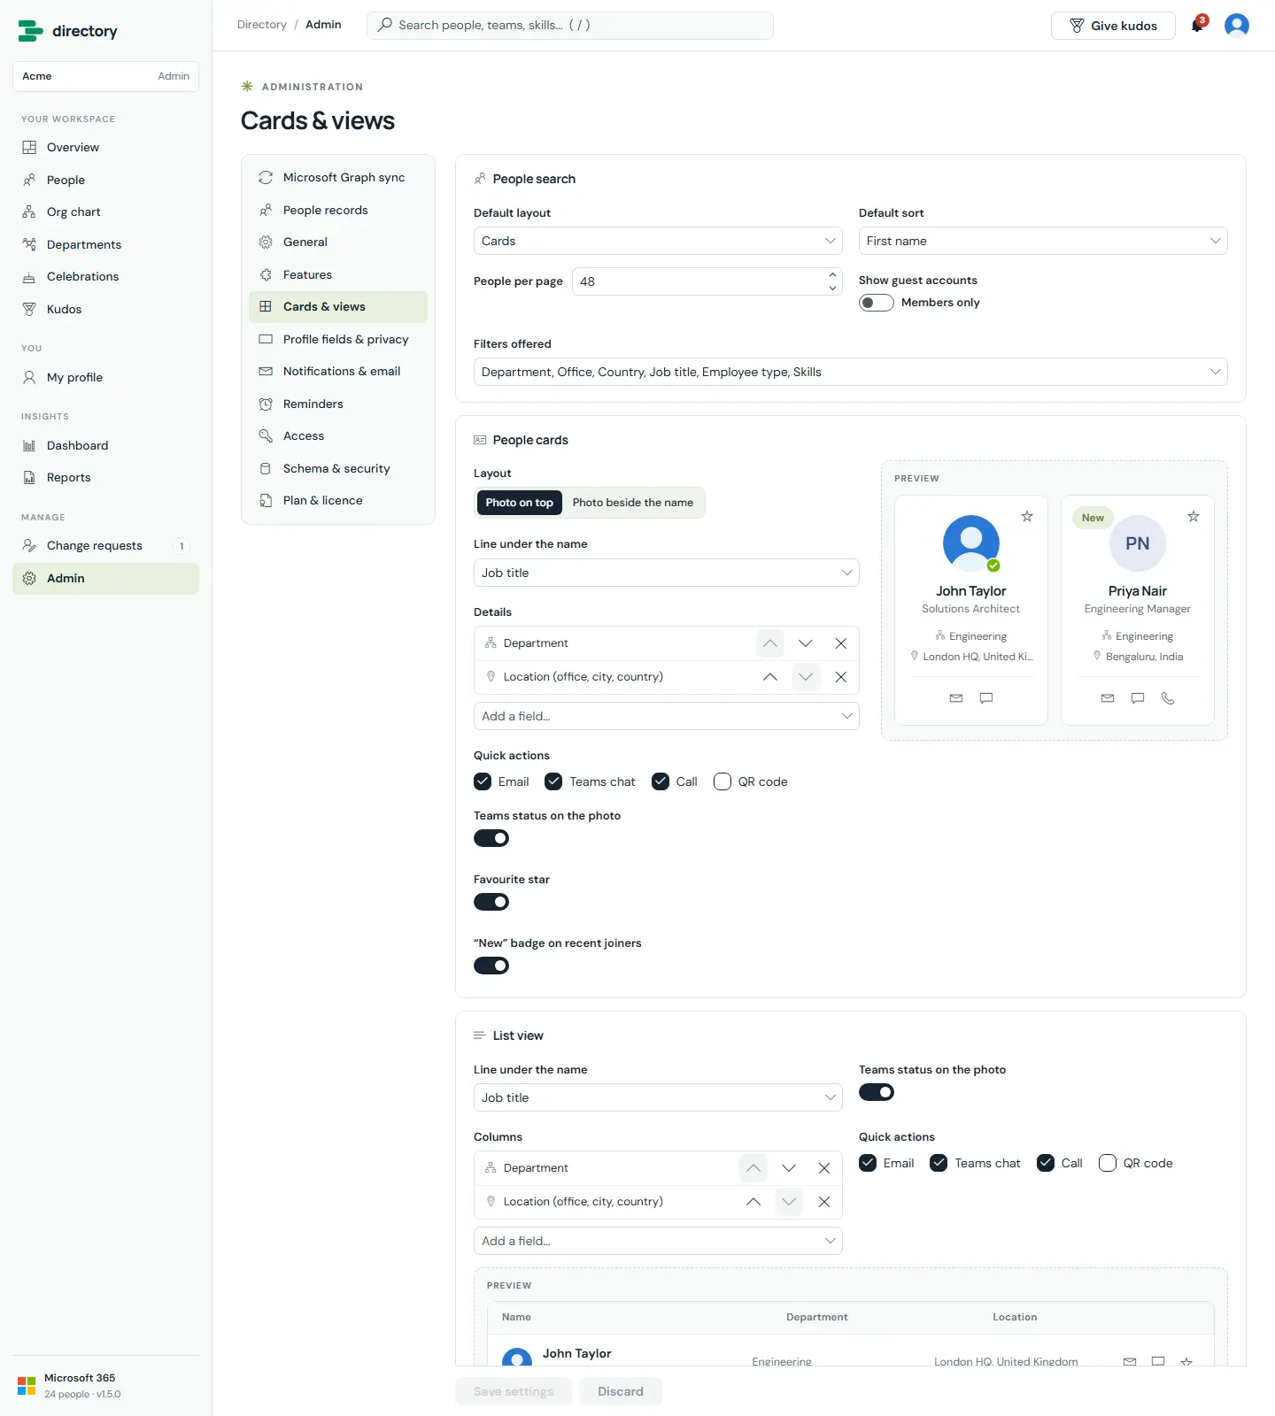Viewport: 1275px width, 1416px height.
Task: Move Location column up in List view
Action: [753, 1202]
